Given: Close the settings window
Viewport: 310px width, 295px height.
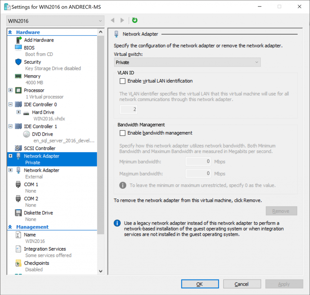Looking at the screenshot, I should click(299, 7).
